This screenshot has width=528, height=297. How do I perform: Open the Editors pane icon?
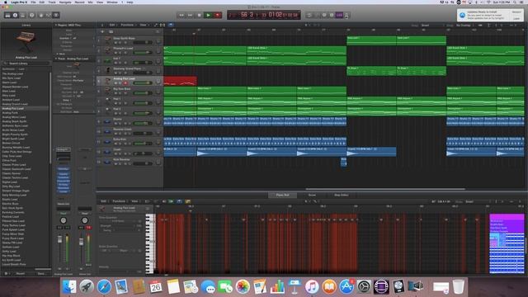tap(56, 15)
